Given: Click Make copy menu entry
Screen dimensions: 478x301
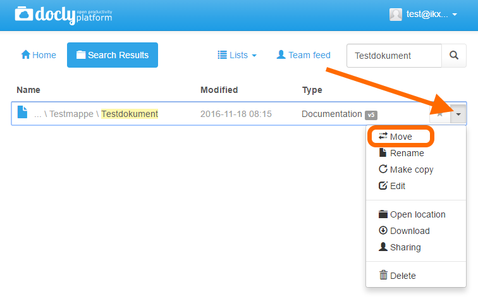Looking at the screenshot, I should click(x=406, y=169).
